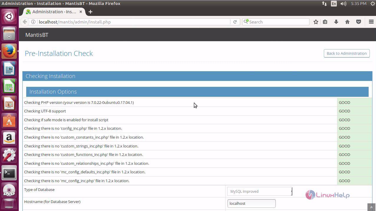Open the 'En' keyboard layout indicator
This screenshot has width=376, height=211.
point(334,4)
